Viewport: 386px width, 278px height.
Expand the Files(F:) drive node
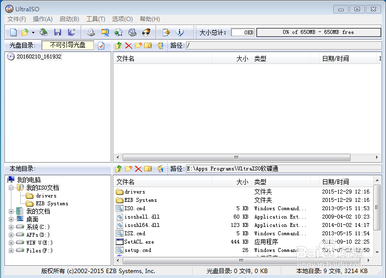pos(11,250)
